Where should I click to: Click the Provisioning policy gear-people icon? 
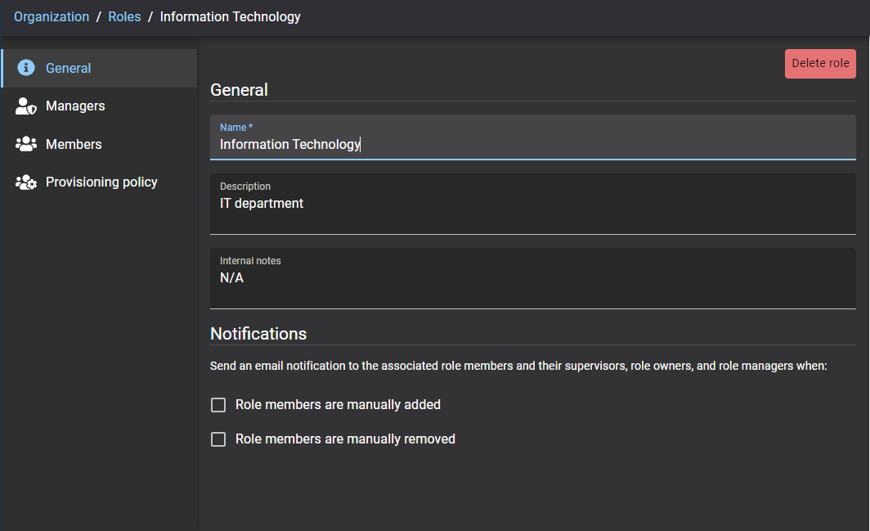point(26,182)
